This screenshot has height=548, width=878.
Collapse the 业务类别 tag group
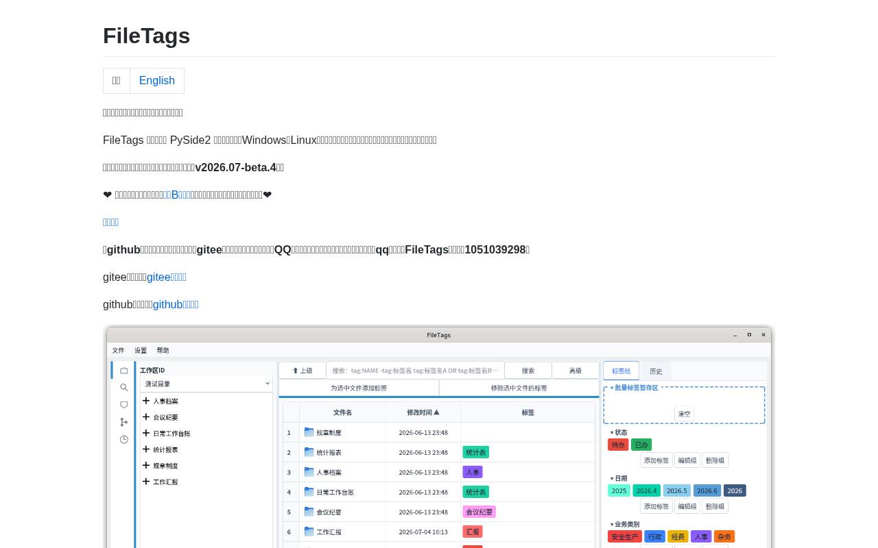coord(612,524)
